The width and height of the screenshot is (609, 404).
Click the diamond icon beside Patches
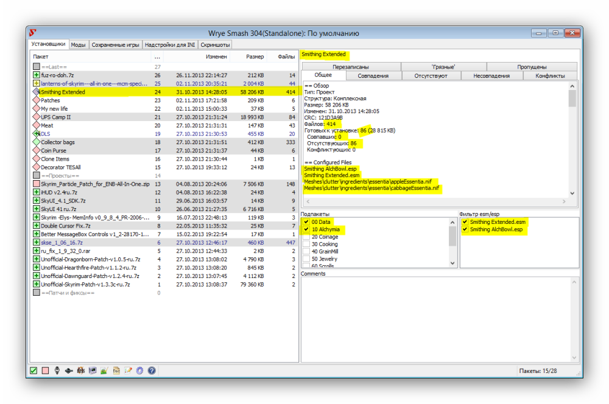point(36,100)
